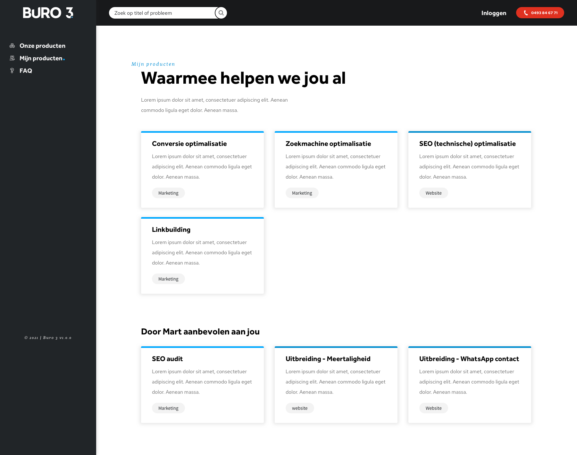Open the SEO audit recommended card
This screenshot has height=455, width=577.
click(x=202, y=384)
